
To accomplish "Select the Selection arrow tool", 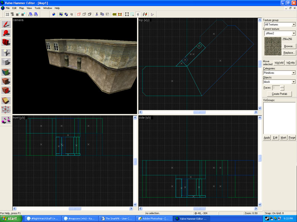I will (x=6, y=24).
